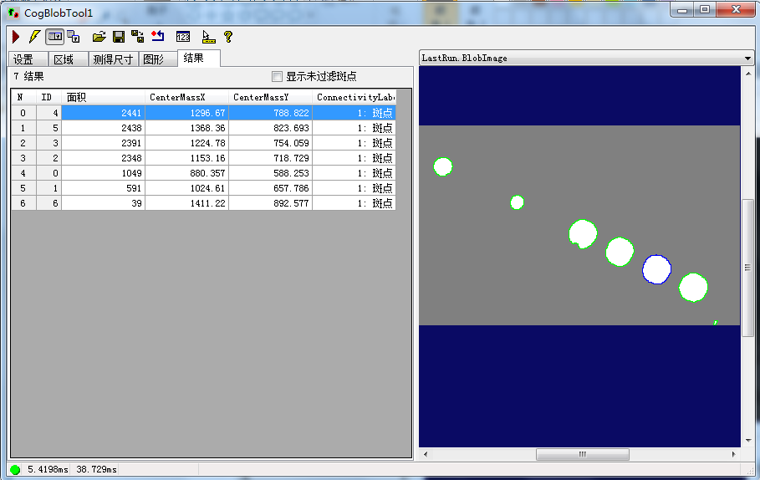
Task: Click the lightning bolt electric mode icon
Action: tap(34, 37)
